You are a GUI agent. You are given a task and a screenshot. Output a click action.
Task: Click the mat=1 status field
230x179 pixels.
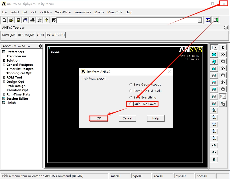click(120, 176)
